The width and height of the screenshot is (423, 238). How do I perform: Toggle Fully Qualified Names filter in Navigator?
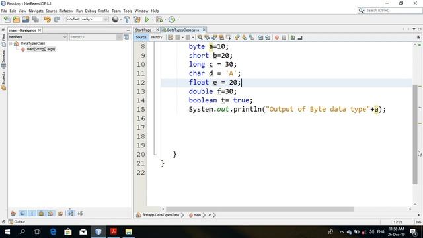60,213
